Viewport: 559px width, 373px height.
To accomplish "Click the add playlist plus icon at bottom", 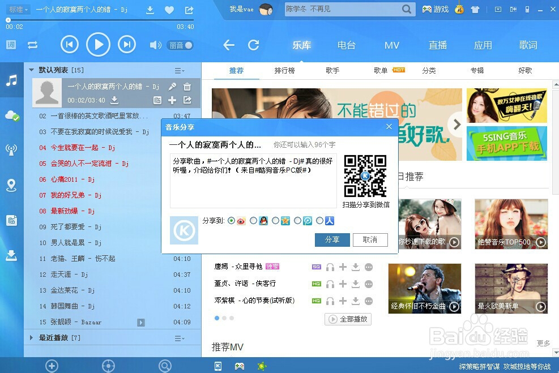I will (52, 366).
